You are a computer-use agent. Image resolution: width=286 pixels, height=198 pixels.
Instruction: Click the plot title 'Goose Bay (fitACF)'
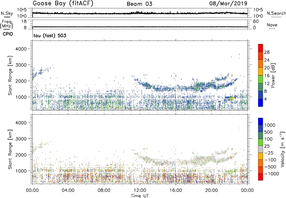[63, 4]
